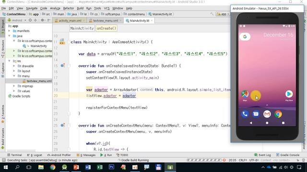Open the app run configuration dropdown
This screenshot has width=307, height=172.
coord(223,14)
